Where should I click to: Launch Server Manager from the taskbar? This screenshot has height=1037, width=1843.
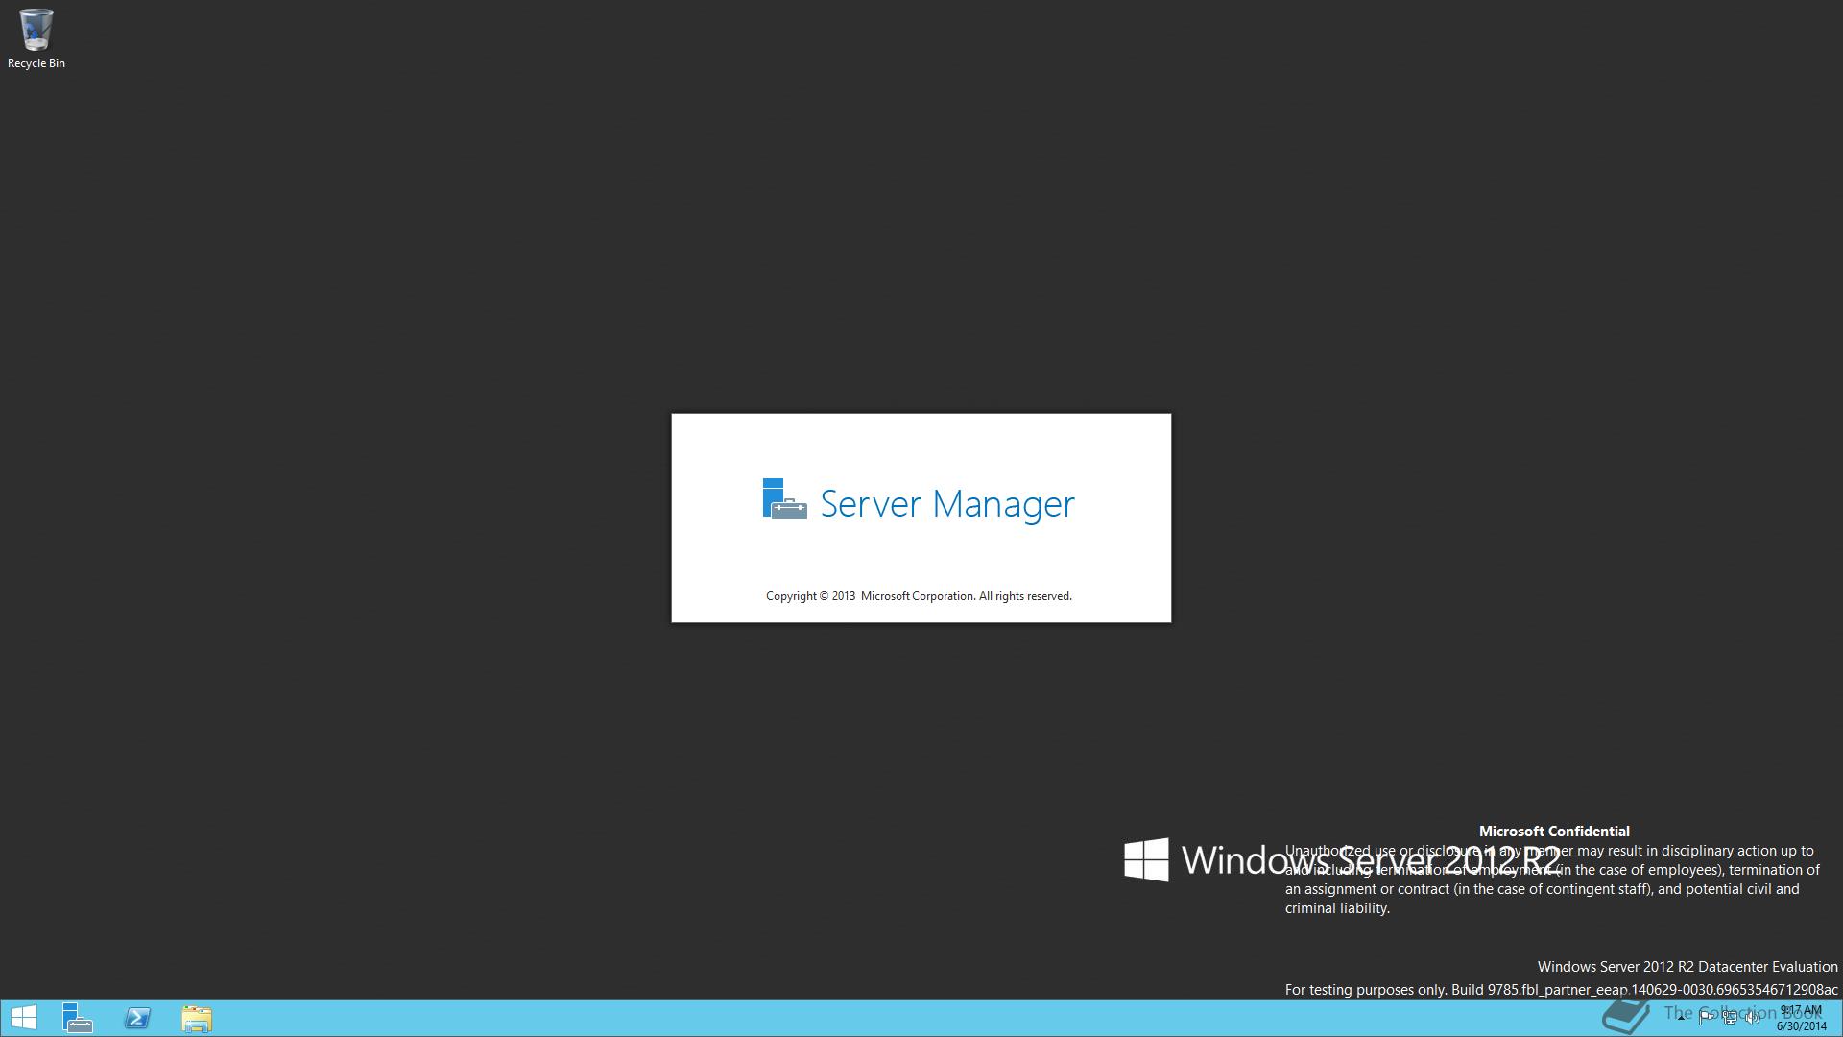click(78, 1018)
